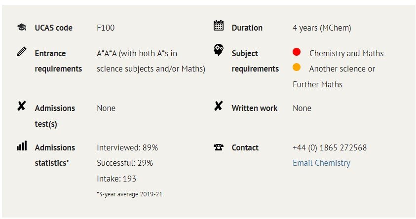Click the telephone icon beside Contact

[x=219, y=147]
